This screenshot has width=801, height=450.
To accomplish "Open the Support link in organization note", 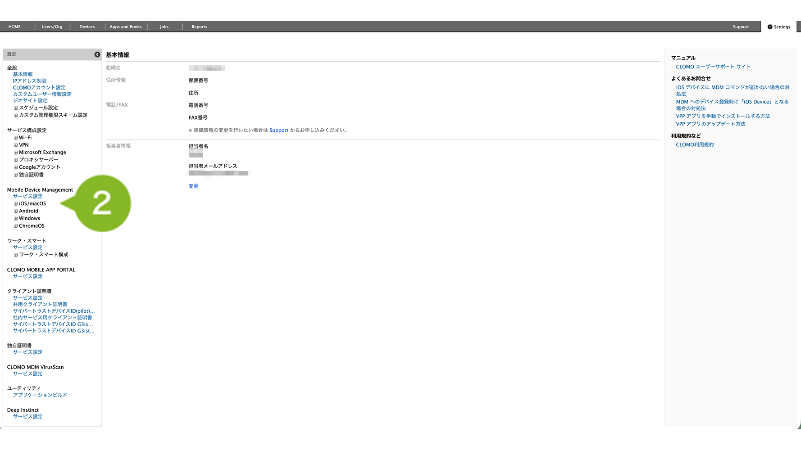I will (279, 130).
